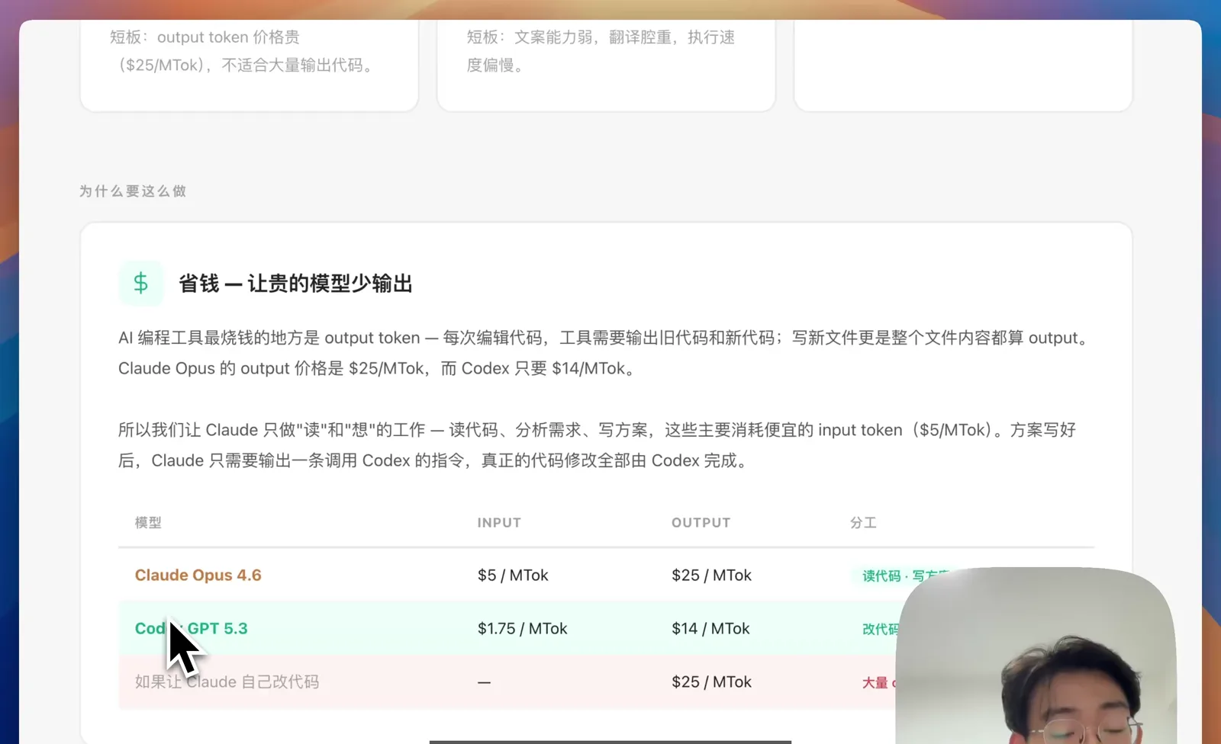
Task: Click the red 大量 badge
Action: (878, 682)
